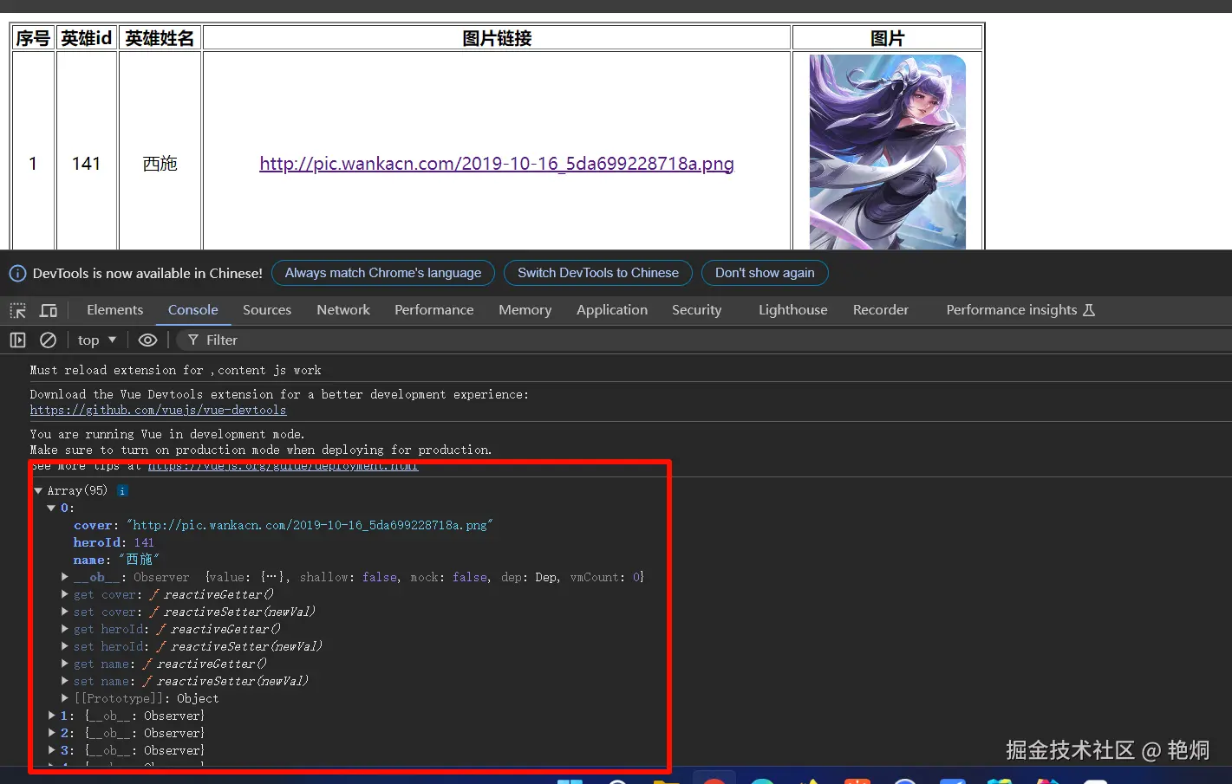Click the 英雄id column header
1232x784 pixels.
pos(87,38)
